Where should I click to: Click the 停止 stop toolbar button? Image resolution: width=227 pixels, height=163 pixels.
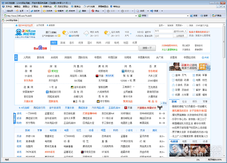(96, 11)
